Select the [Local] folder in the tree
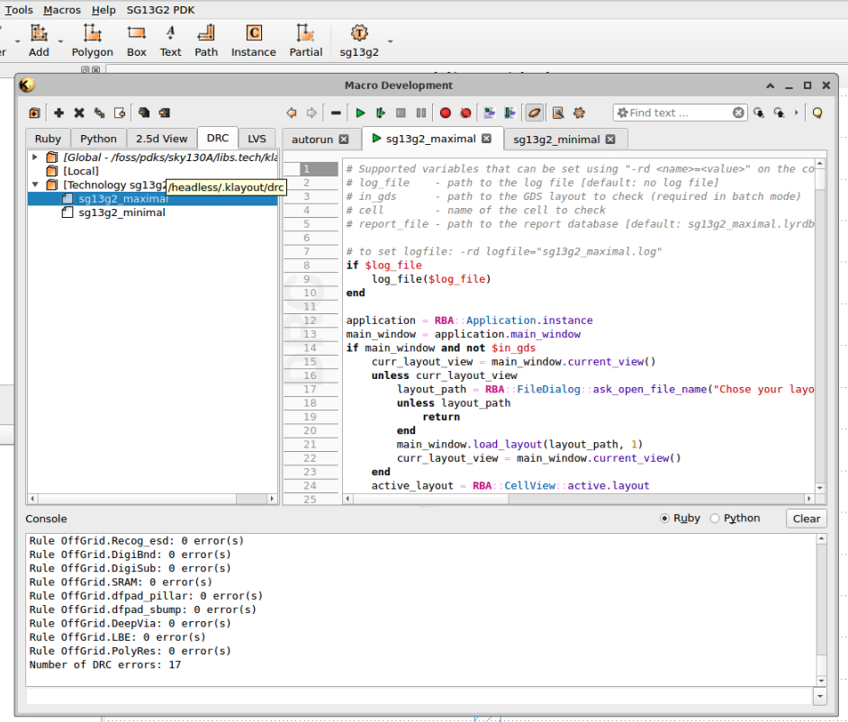The image size is (848, 722). click(81, 171)
